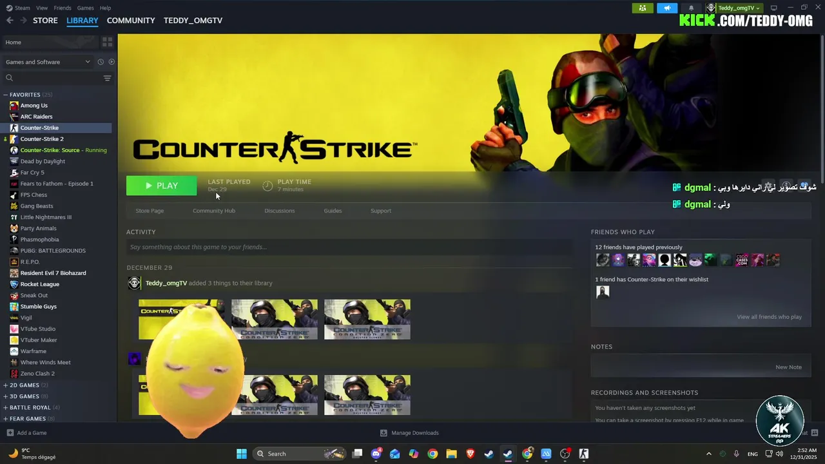This screenshot has width=825, height=464.
Task: Open the Teddy_omgTV account dropdown
Action: (734, 8)
